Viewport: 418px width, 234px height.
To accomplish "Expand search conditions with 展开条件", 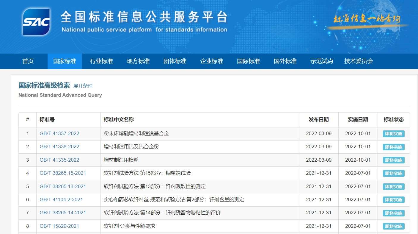I will pos(83,86).
